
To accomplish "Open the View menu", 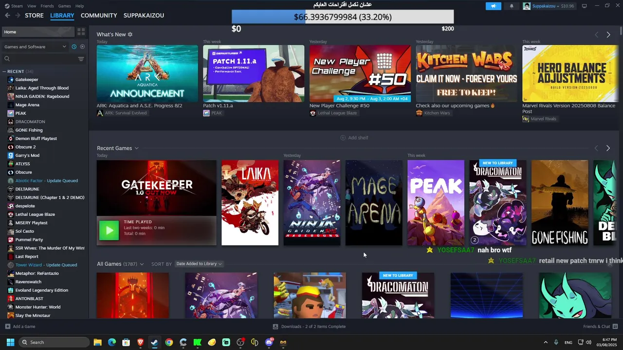I will (32, 6).
